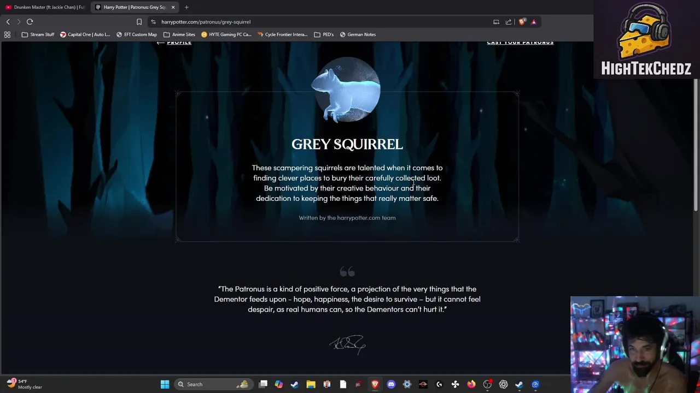Open the HYTE Gaming PC bookmark

tap(226, 34)
